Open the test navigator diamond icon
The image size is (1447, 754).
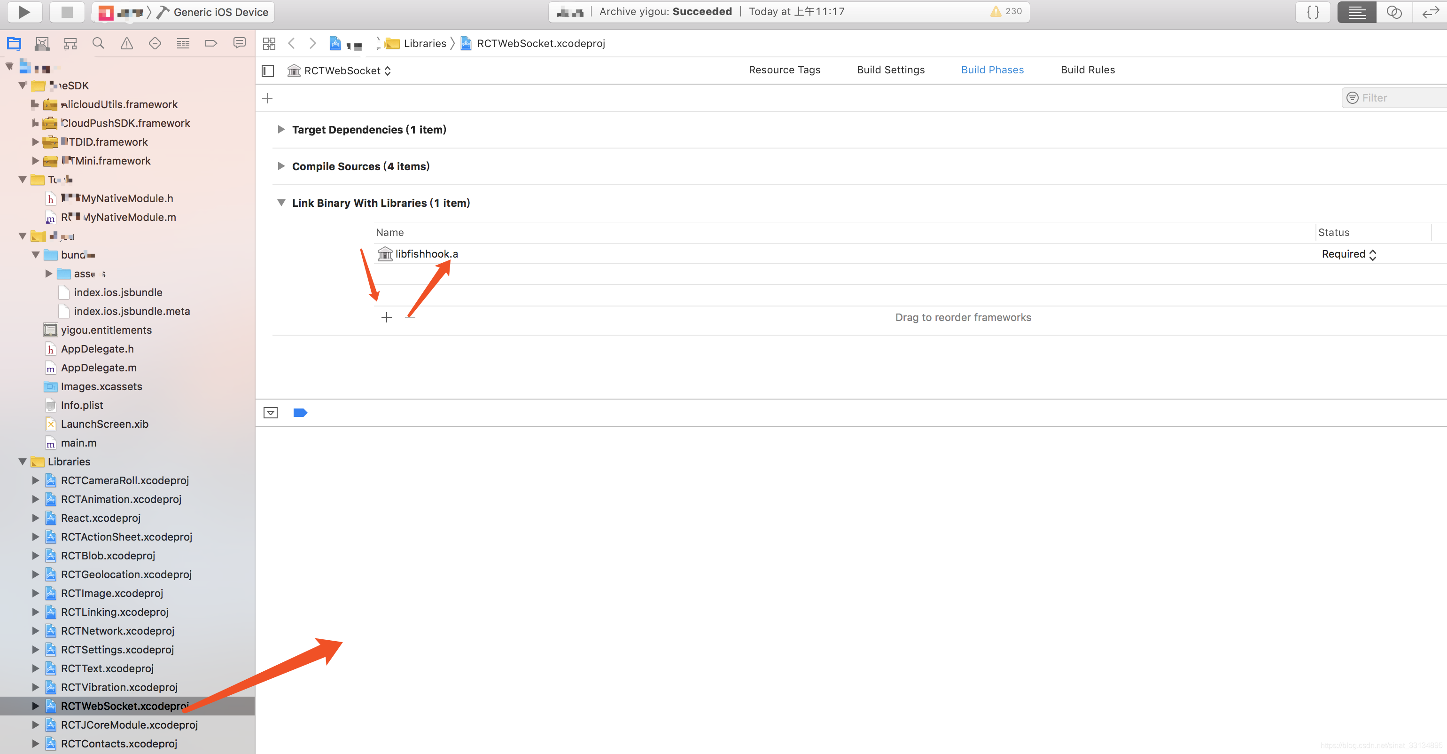[x=155, y=43]
